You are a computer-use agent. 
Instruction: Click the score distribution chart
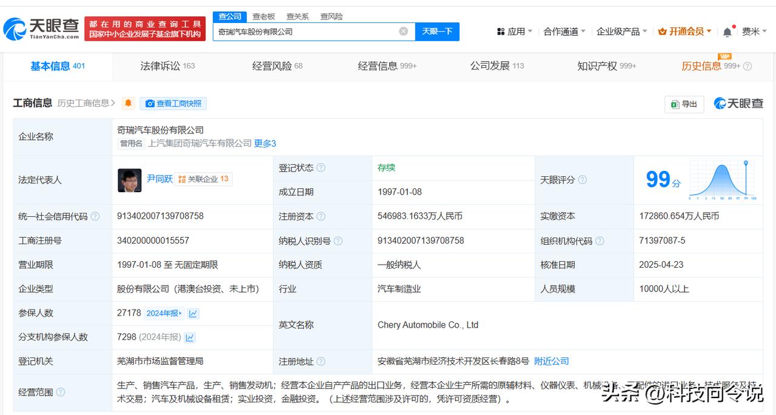[x=723, y=180]
